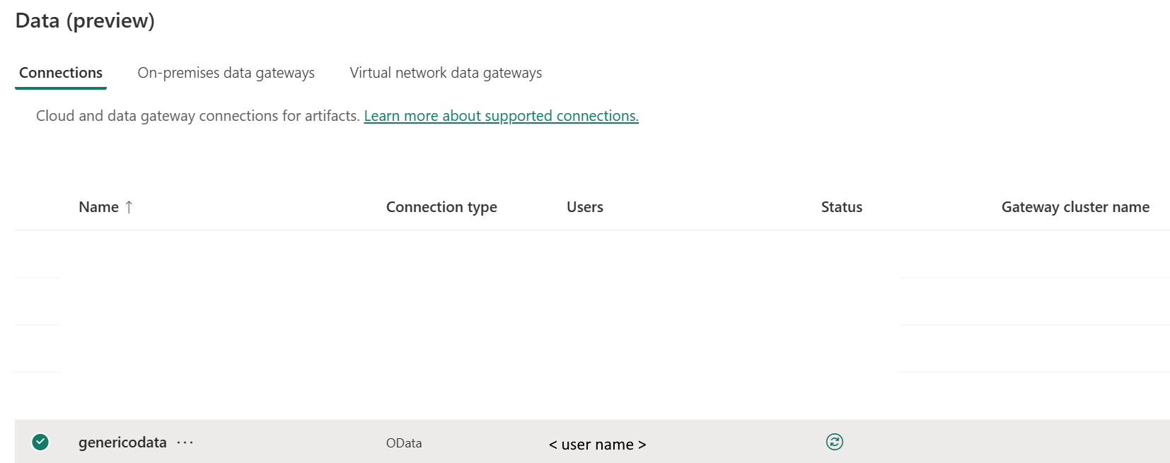
Task: Open the Virtual network data gateways tab
Action: point(446,73)
